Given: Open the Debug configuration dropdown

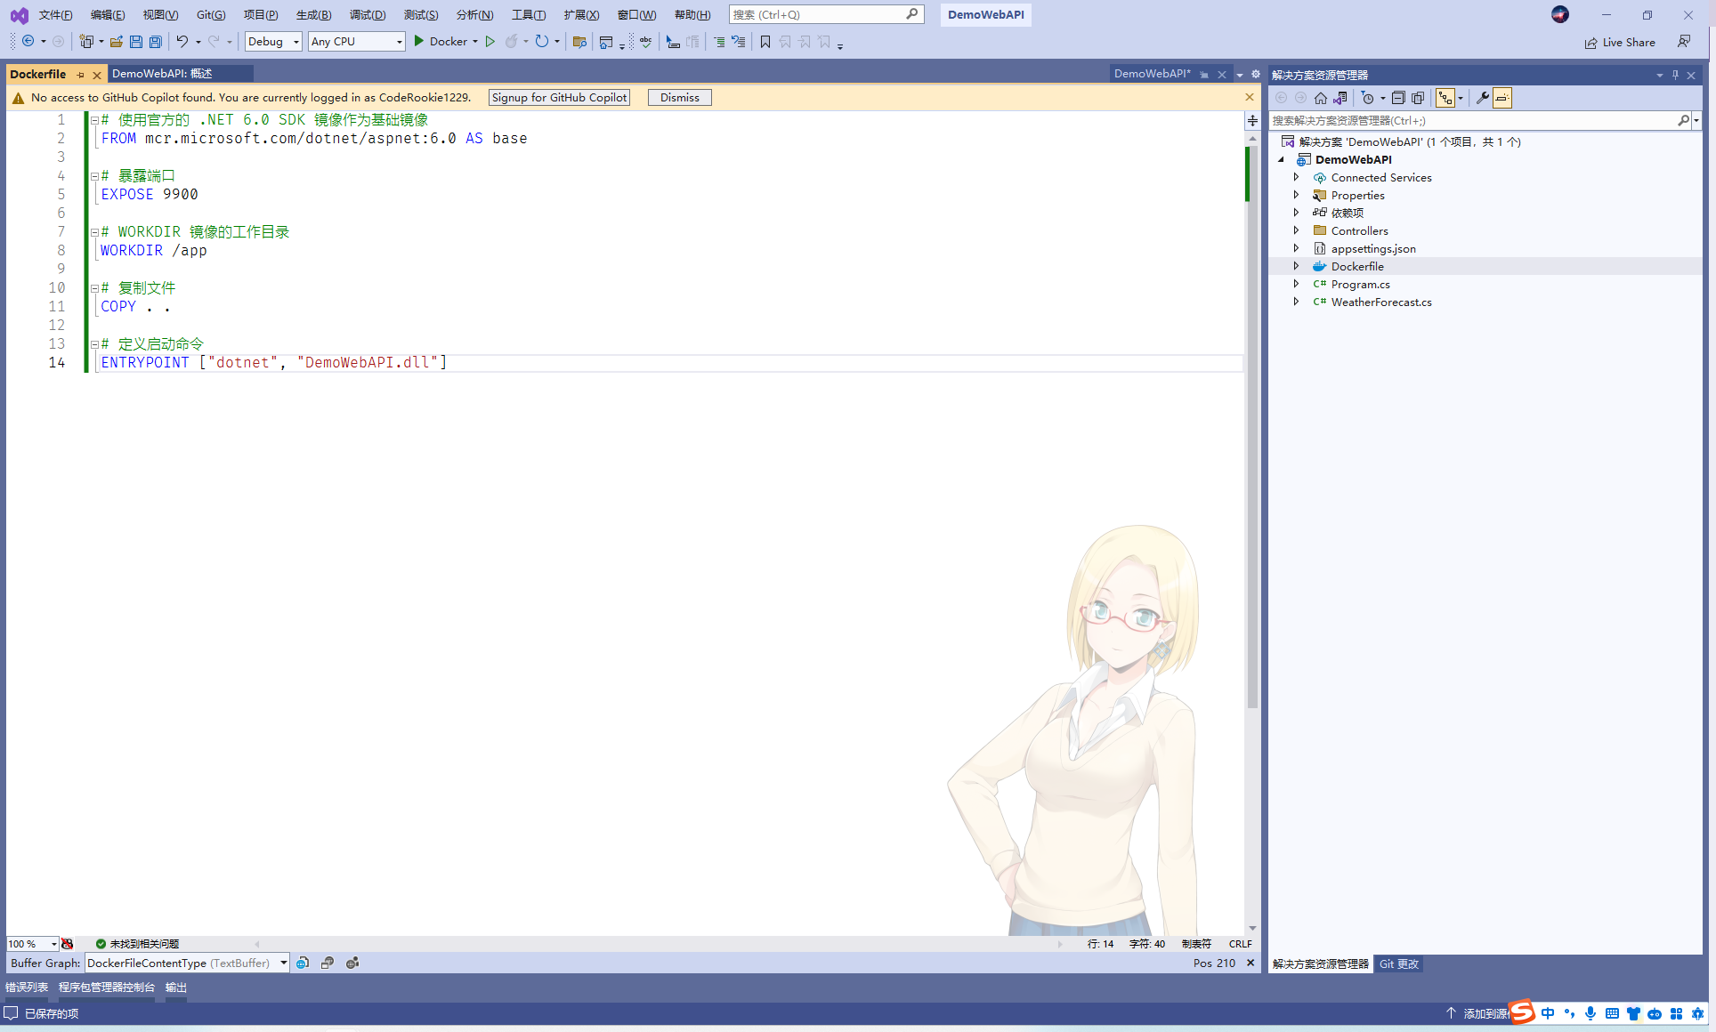Looking at the screenshot, I should [273, 42].
